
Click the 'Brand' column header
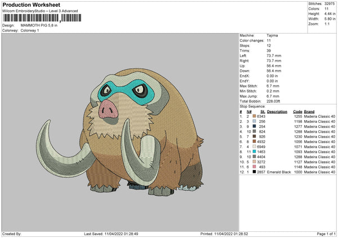tap(309, 112)
